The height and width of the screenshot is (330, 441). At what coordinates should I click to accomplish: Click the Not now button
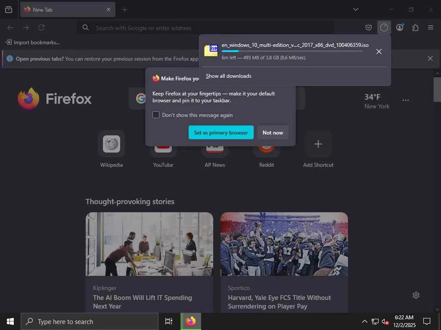273,132
